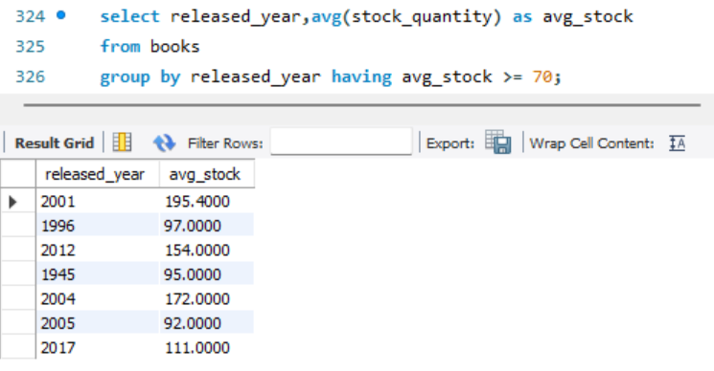The height and width of the screenshot is (371, 714).
Task: Click the 'Filter Rows:' label
Action: tap(225, 143)
